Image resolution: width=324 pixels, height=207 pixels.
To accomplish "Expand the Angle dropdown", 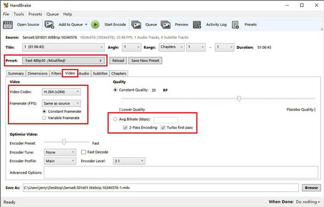I will point(131,47).
